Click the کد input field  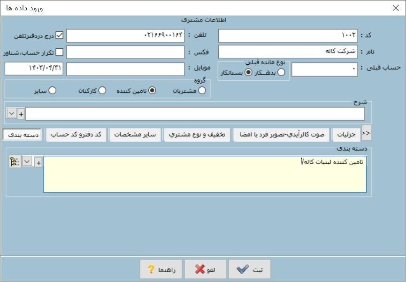[288, 36]
